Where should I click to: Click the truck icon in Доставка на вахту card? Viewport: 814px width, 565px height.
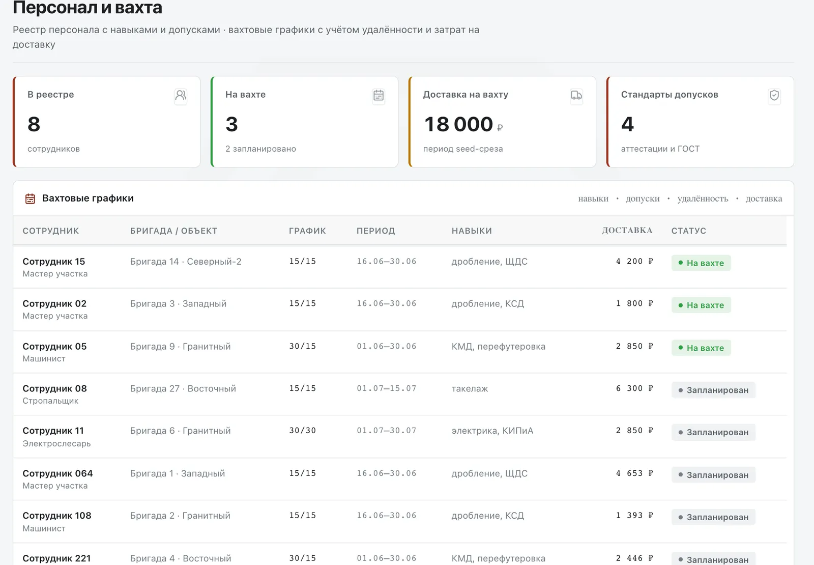click(576, 96)
